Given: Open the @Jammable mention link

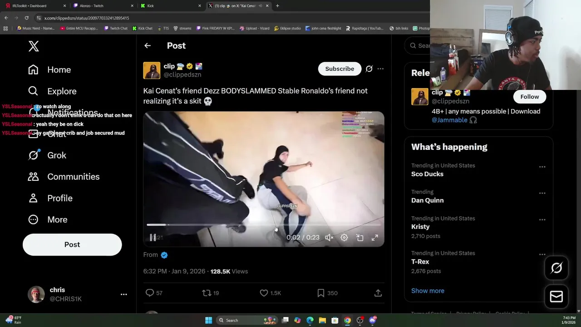Looking at the screenshot, I should 449,120.
